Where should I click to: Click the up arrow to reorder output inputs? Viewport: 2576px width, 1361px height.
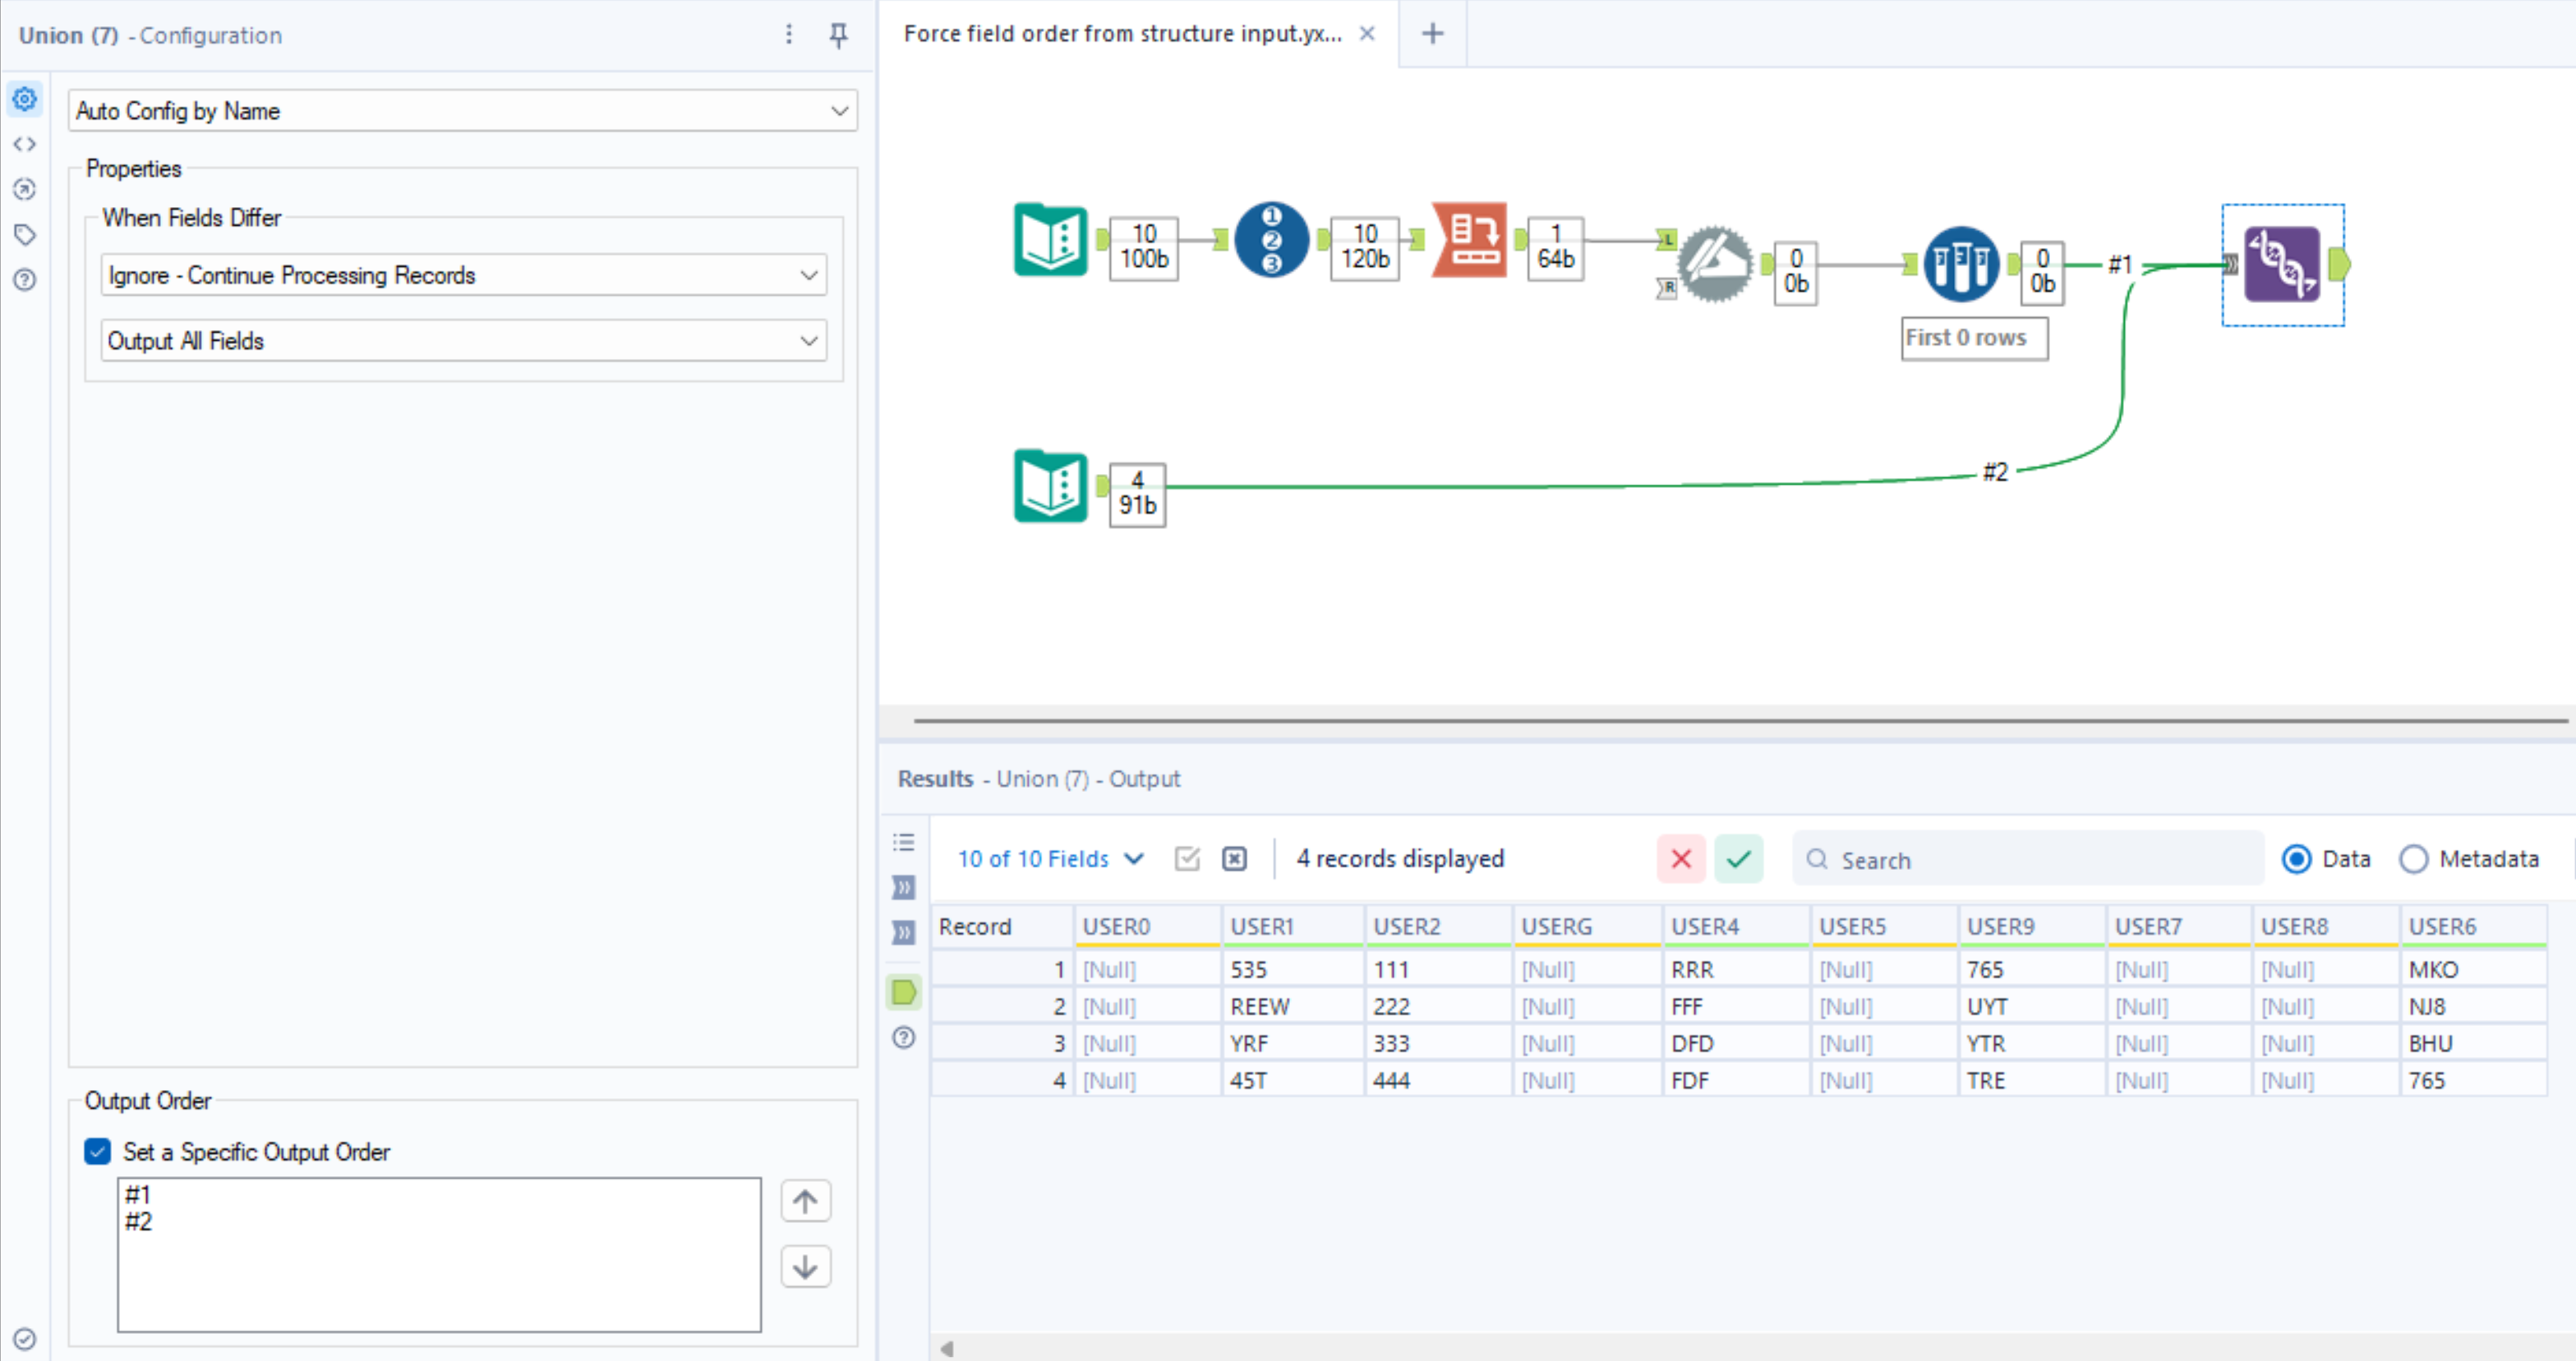[805, 1201]
